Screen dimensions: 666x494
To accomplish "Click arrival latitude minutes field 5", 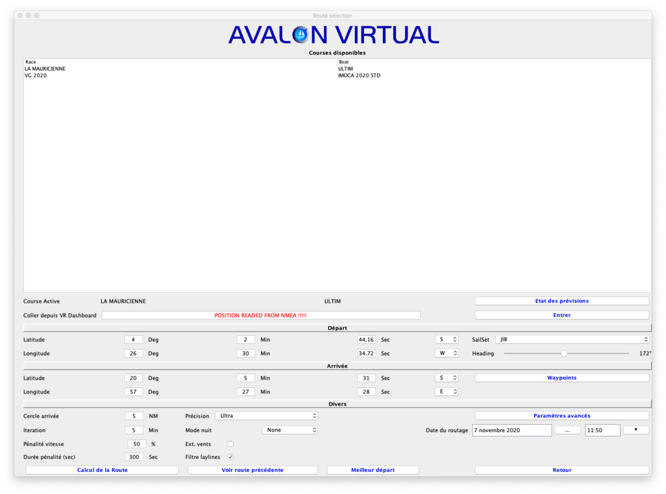I will coord(245,378).
